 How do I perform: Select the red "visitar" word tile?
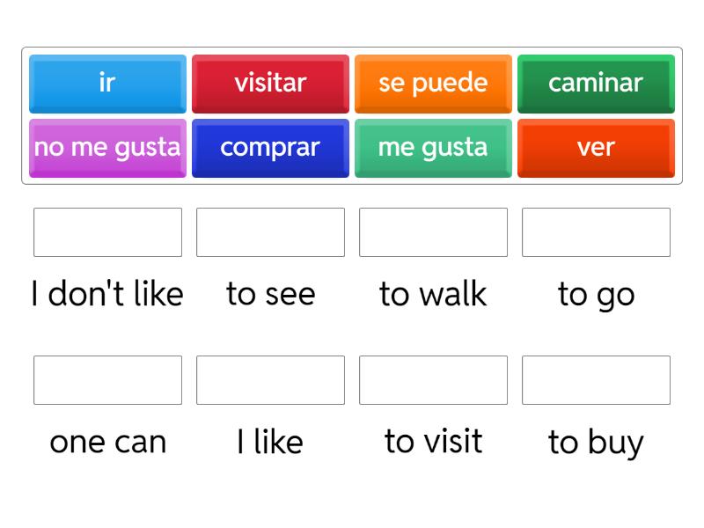pyautogui.click(x=270, y=84)
